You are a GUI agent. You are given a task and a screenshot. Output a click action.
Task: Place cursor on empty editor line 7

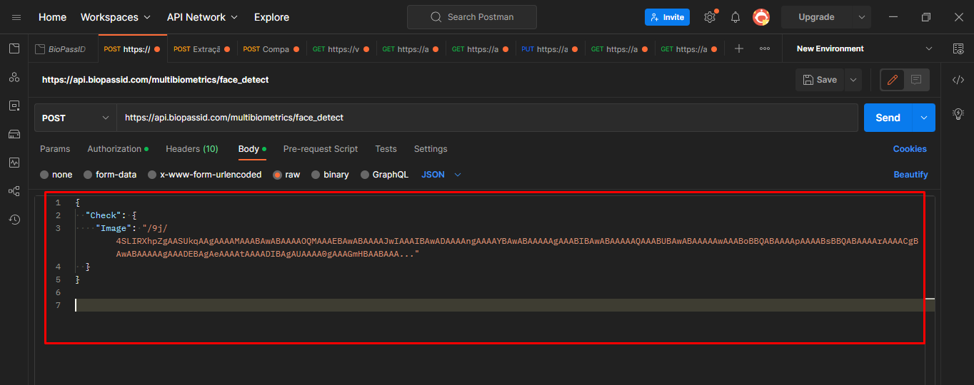pyautogui.click(x=500, y=305)
